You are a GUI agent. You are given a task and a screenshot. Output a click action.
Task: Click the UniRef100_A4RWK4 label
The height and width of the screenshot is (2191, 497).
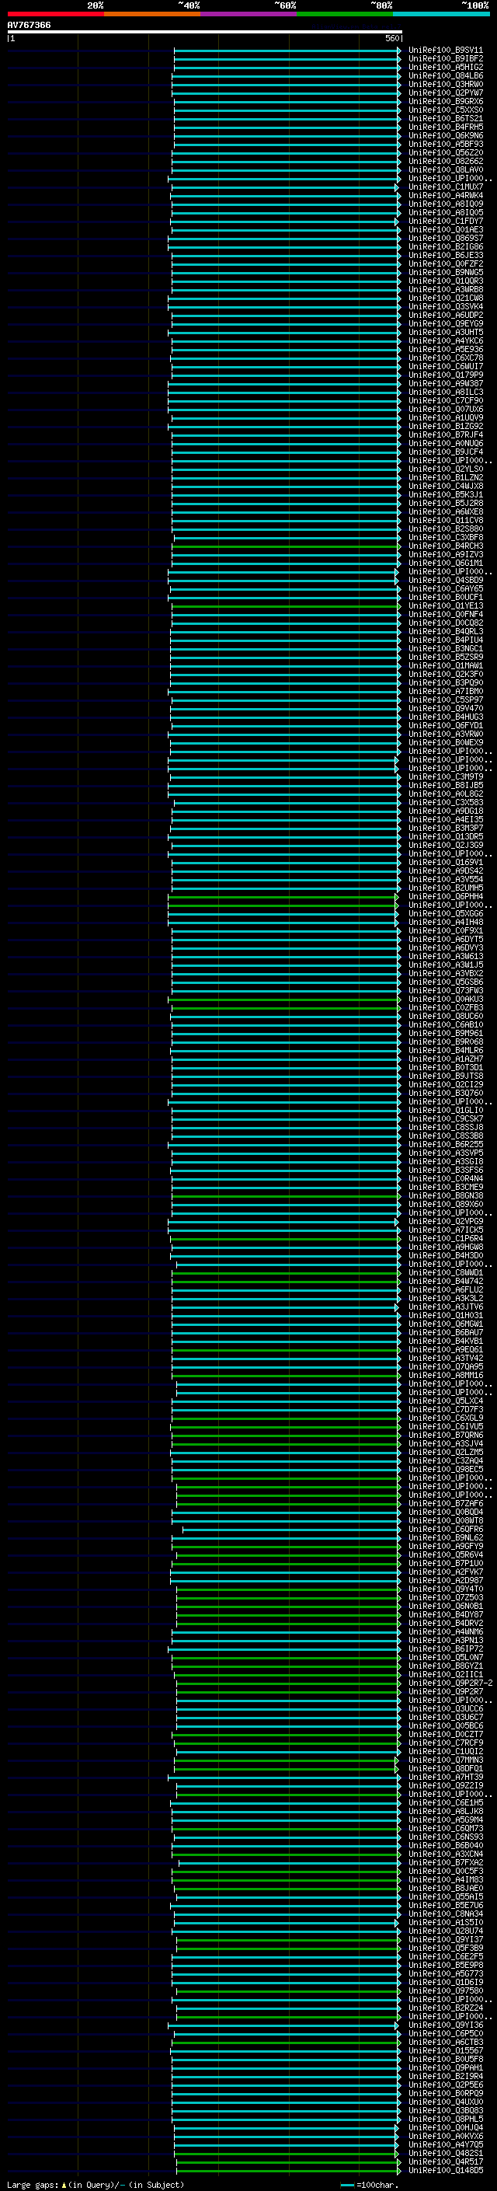[x=446, y=196]
